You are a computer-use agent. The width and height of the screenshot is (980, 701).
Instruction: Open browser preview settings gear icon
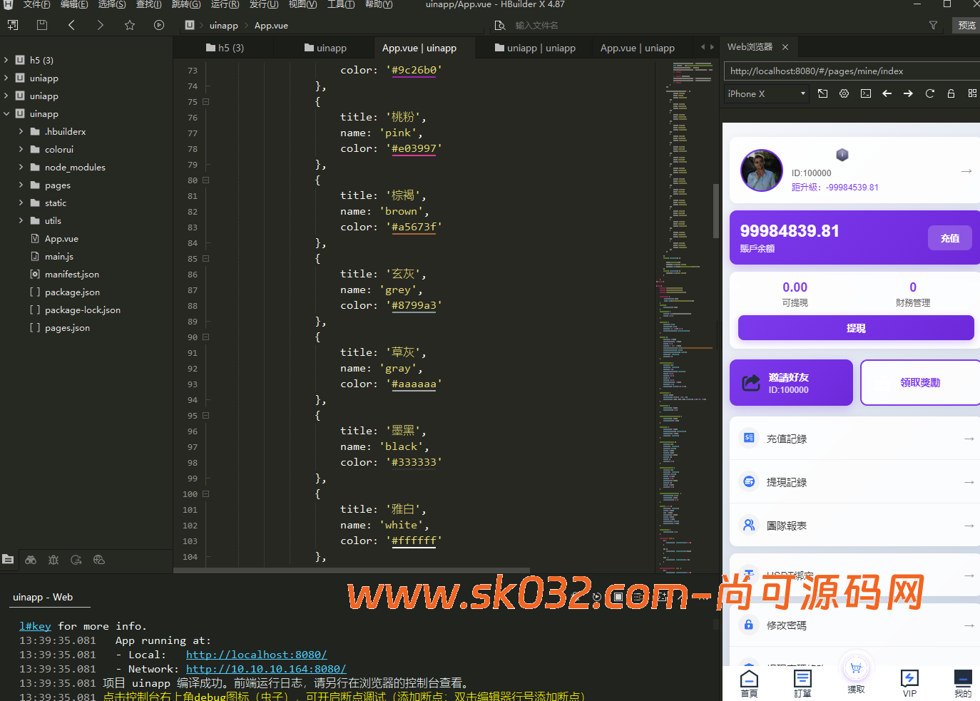coord(844,93)
